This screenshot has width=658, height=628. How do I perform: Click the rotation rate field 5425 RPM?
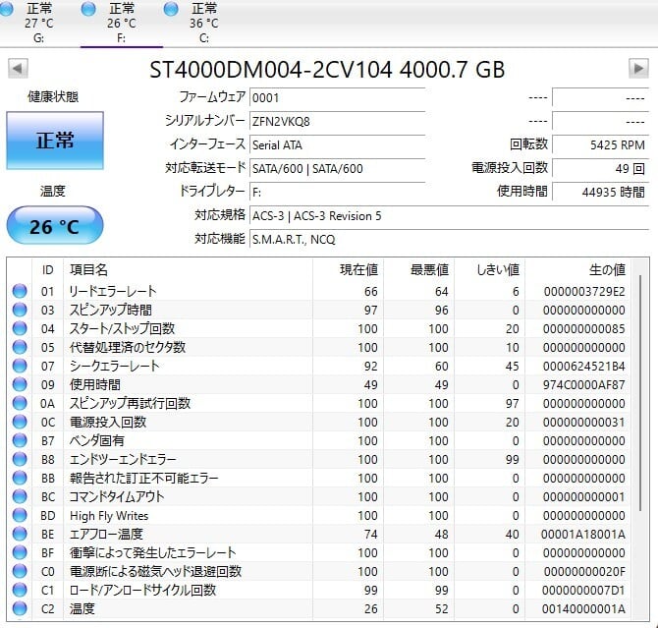600,144
